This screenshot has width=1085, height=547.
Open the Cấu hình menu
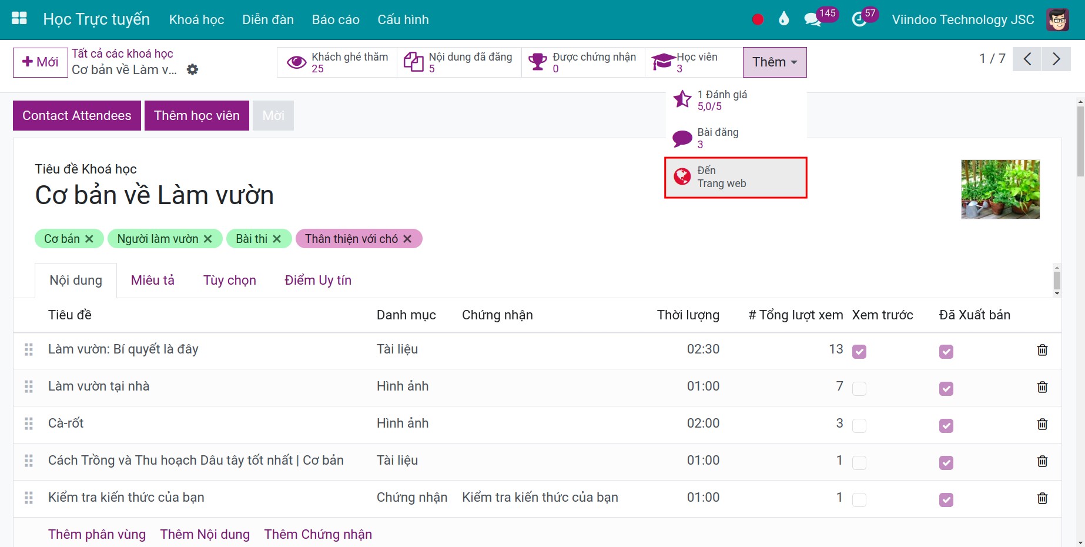click(x=403, y=19)
